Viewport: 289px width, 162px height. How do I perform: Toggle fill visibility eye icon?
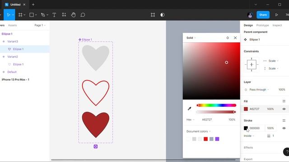pos(284,109)
